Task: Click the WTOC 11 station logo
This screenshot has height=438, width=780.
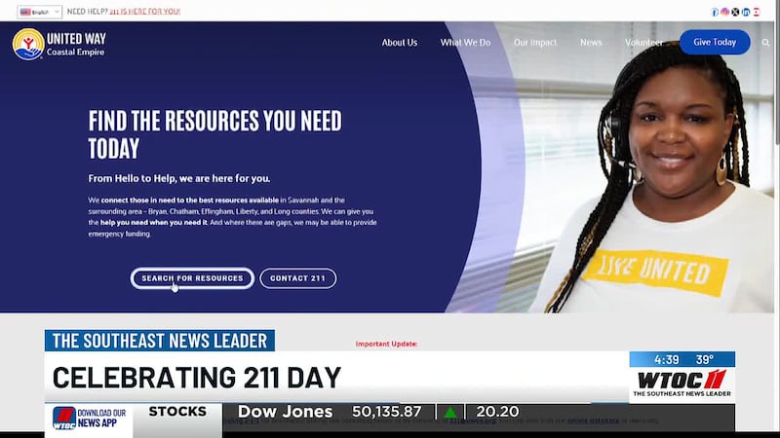Action: (682, 380)
